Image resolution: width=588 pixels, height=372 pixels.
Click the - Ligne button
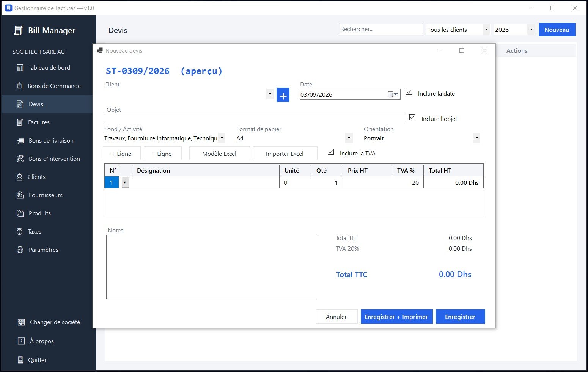click(x=162, y=154)
